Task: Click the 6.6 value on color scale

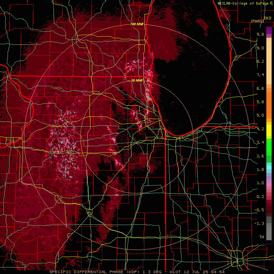Action: (260, 88)
